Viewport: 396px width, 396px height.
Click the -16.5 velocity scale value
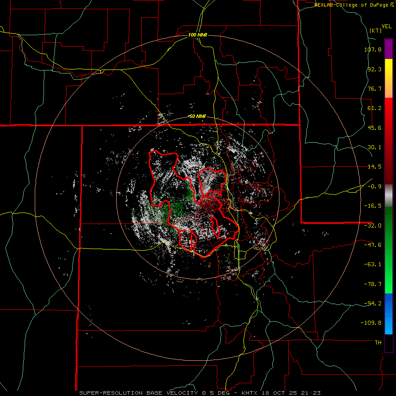coord(373,206)
